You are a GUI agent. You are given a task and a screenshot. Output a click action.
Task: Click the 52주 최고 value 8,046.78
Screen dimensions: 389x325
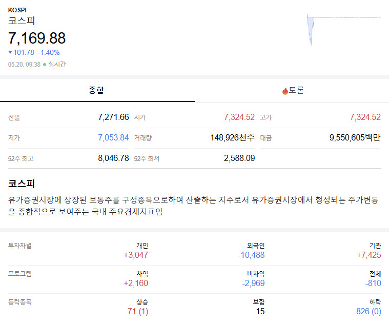point(113,158)
